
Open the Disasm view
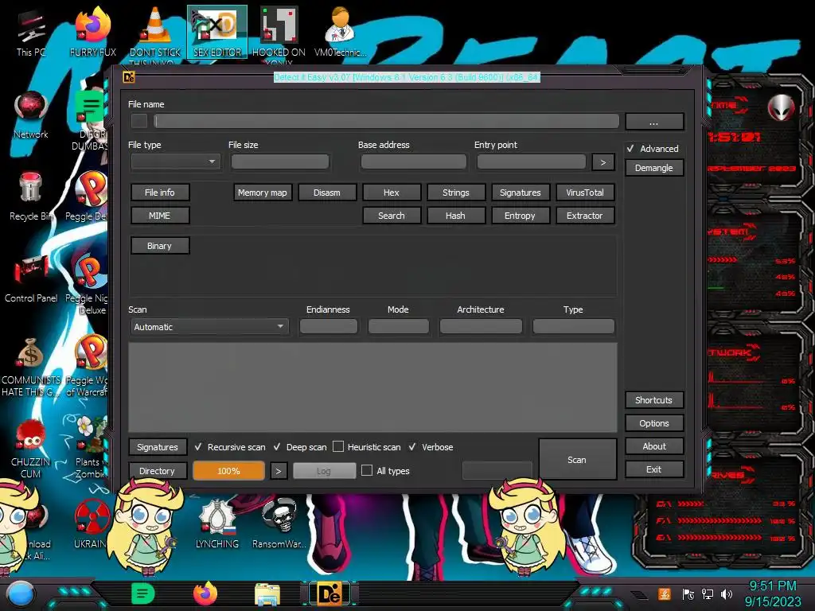click(327, 193)
